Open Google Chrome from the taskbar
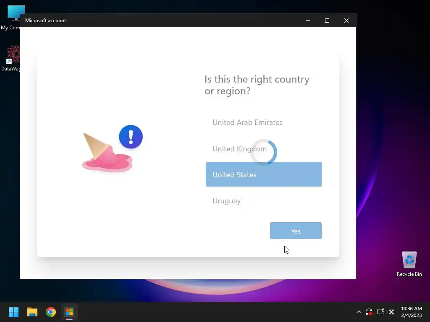 [x=51, y=312]
